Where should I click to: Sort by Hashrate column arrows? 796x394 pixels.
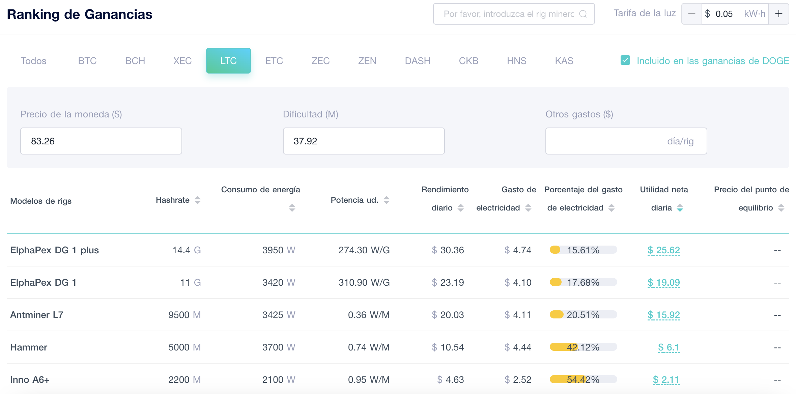[198, 200]
